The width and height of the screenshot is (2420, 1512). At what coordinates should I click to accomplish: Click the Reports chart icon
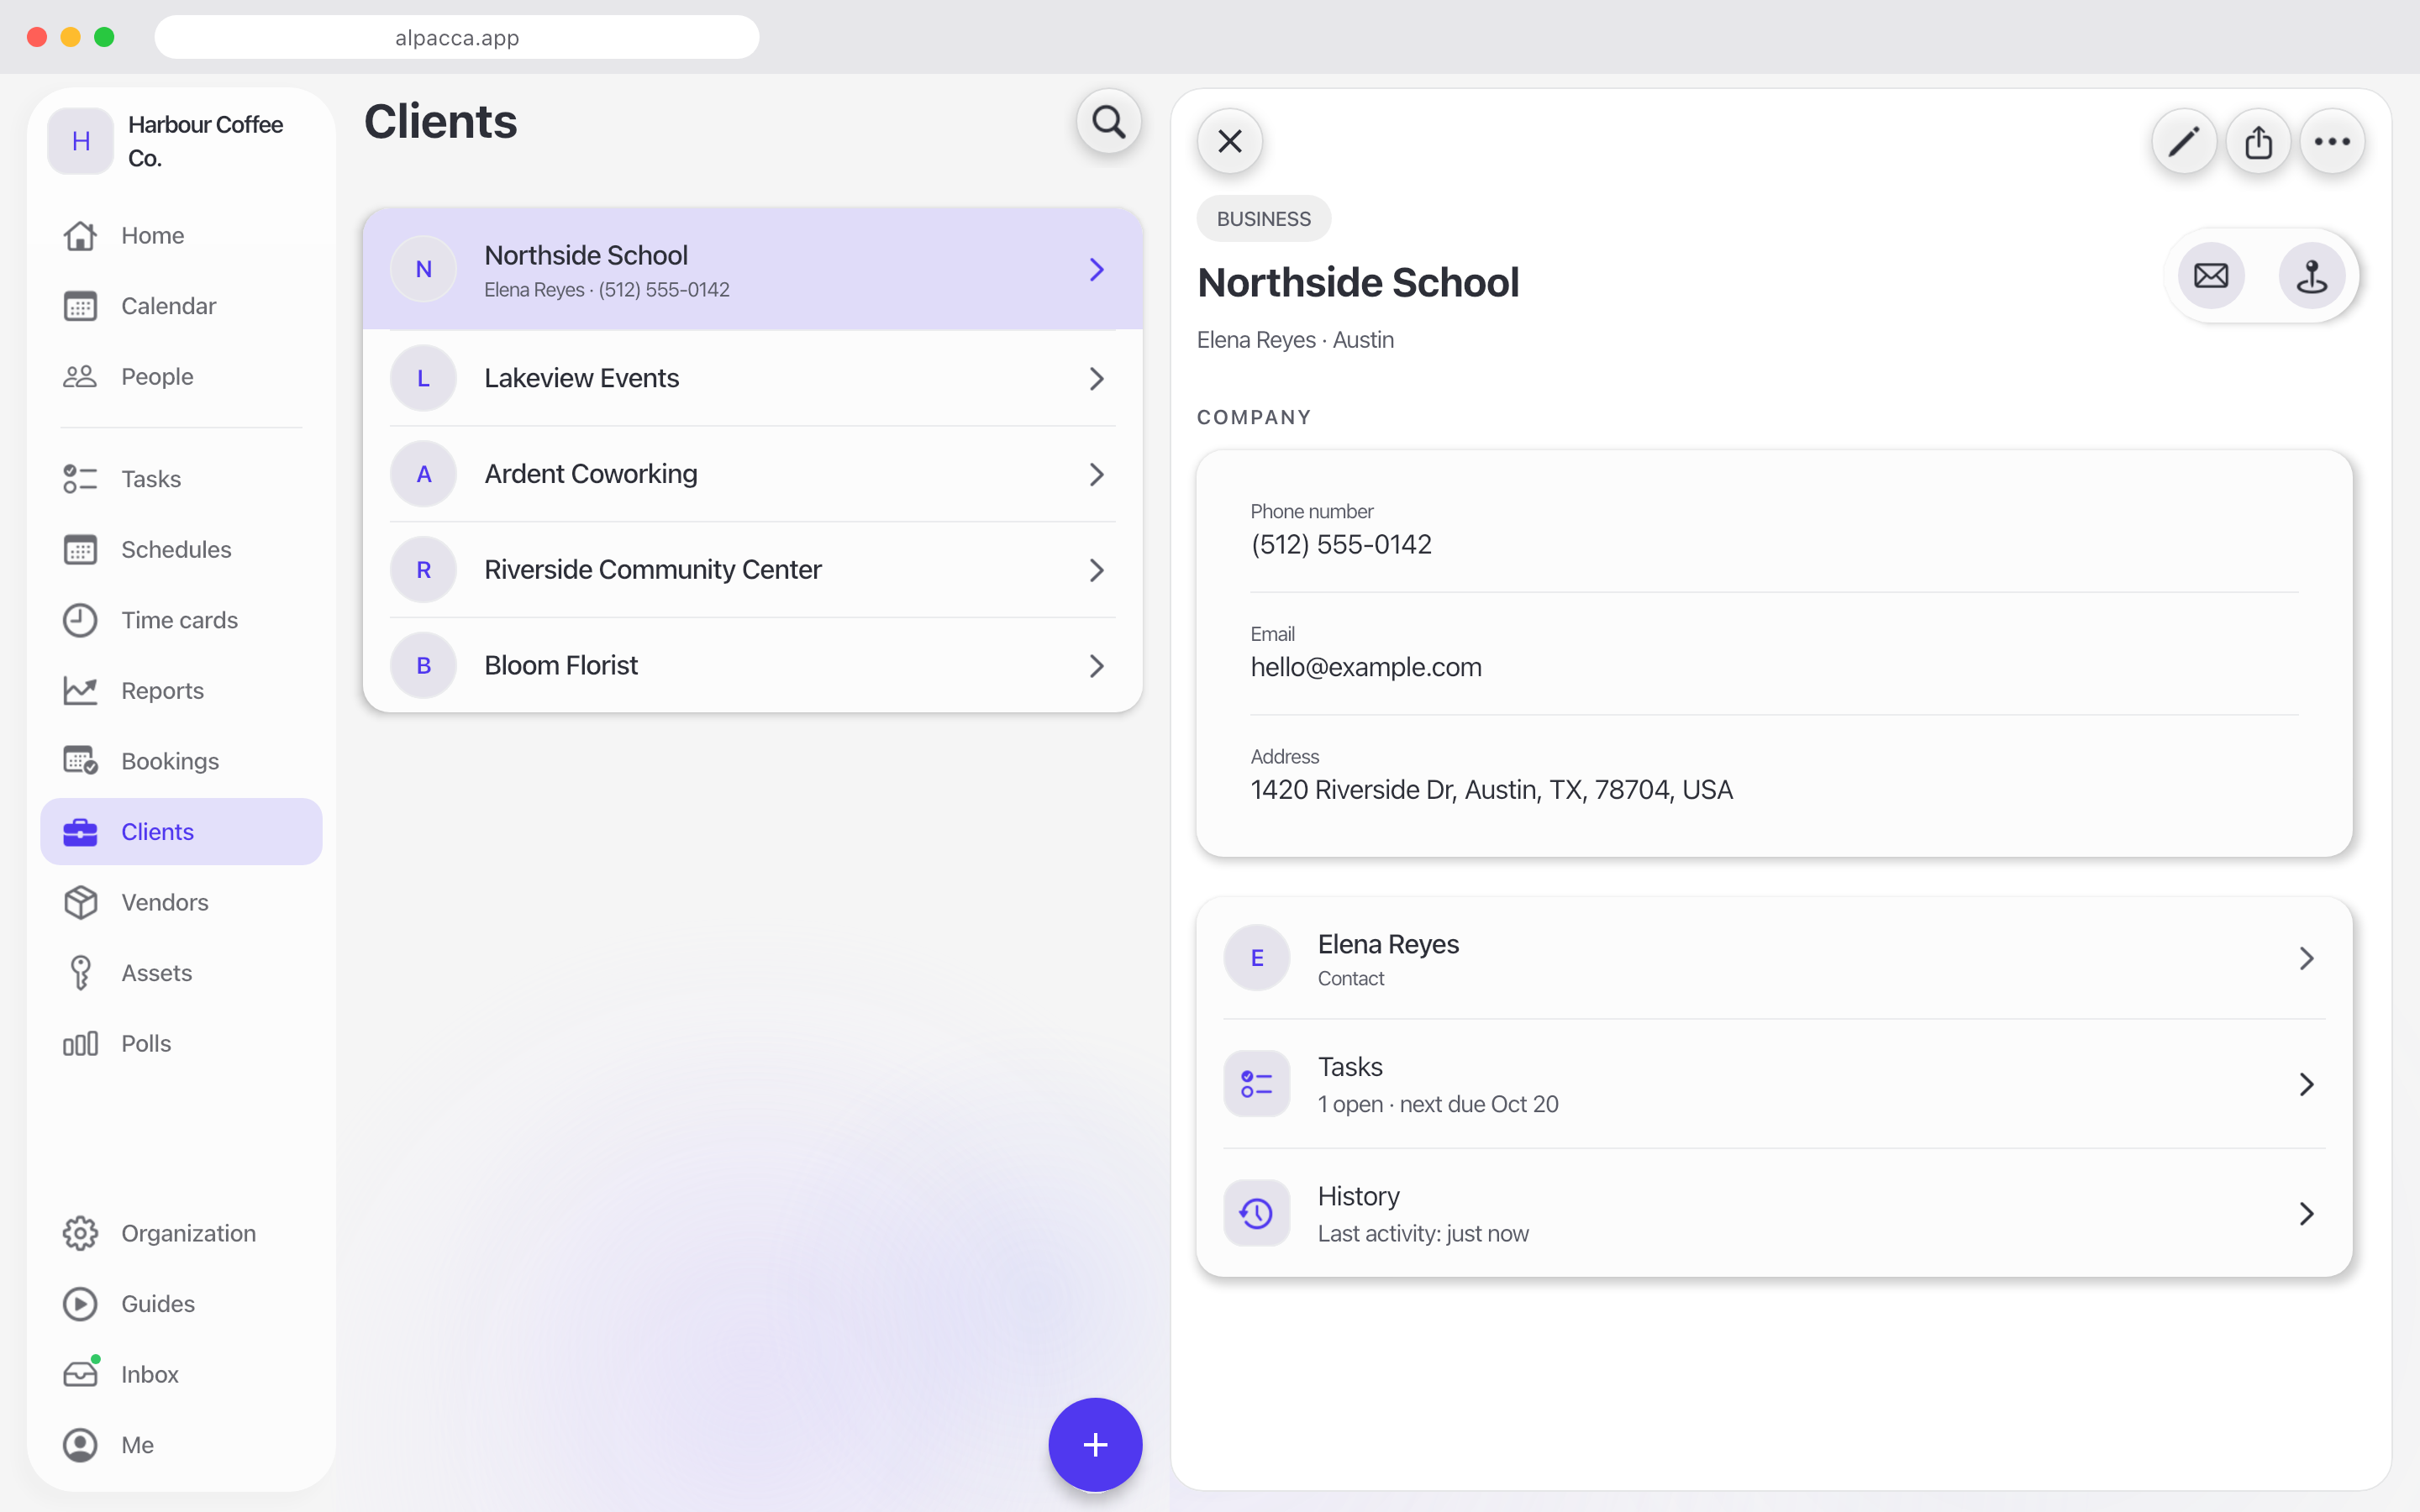click(80, 690)
